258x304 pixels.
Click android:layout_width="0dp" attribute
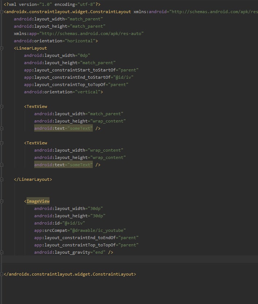tap(57, 55)
